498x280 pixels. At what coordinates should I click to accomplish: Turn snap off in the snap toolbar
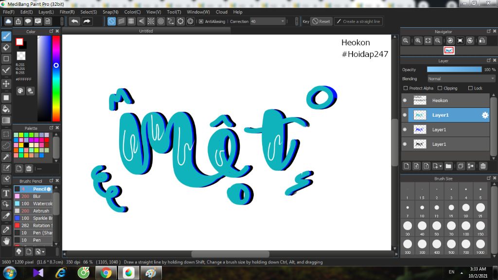(x=111, y=21)
